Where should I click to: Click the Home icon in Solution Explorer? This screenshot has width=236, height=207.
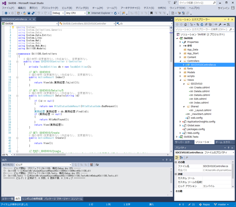pyautogui.click(x=186, y=25)
